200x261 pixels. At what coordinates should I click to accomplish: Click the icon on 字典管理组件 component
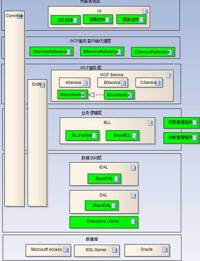[195, 138]
